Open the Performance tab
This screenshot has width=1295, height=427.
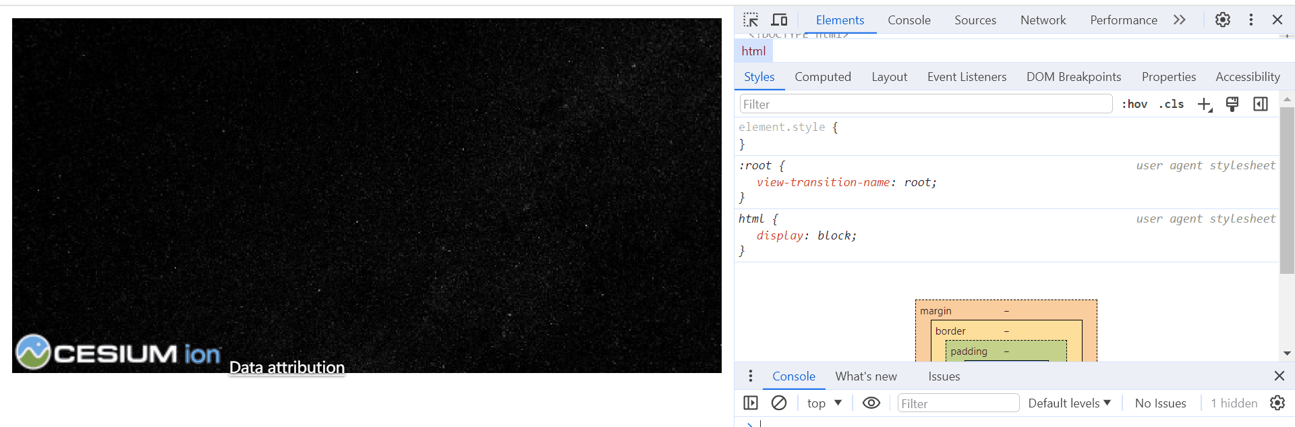point(1124,20)
